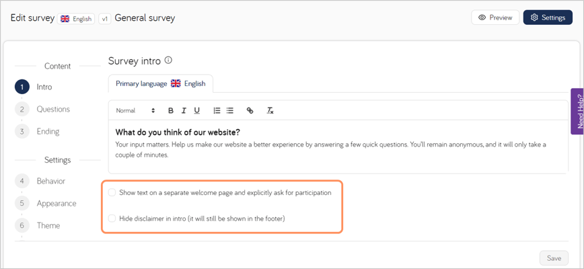This screenshot has height=269, width=584.
Task: Click the Save button
Action: pyautogui.click(x=554, y=258)
